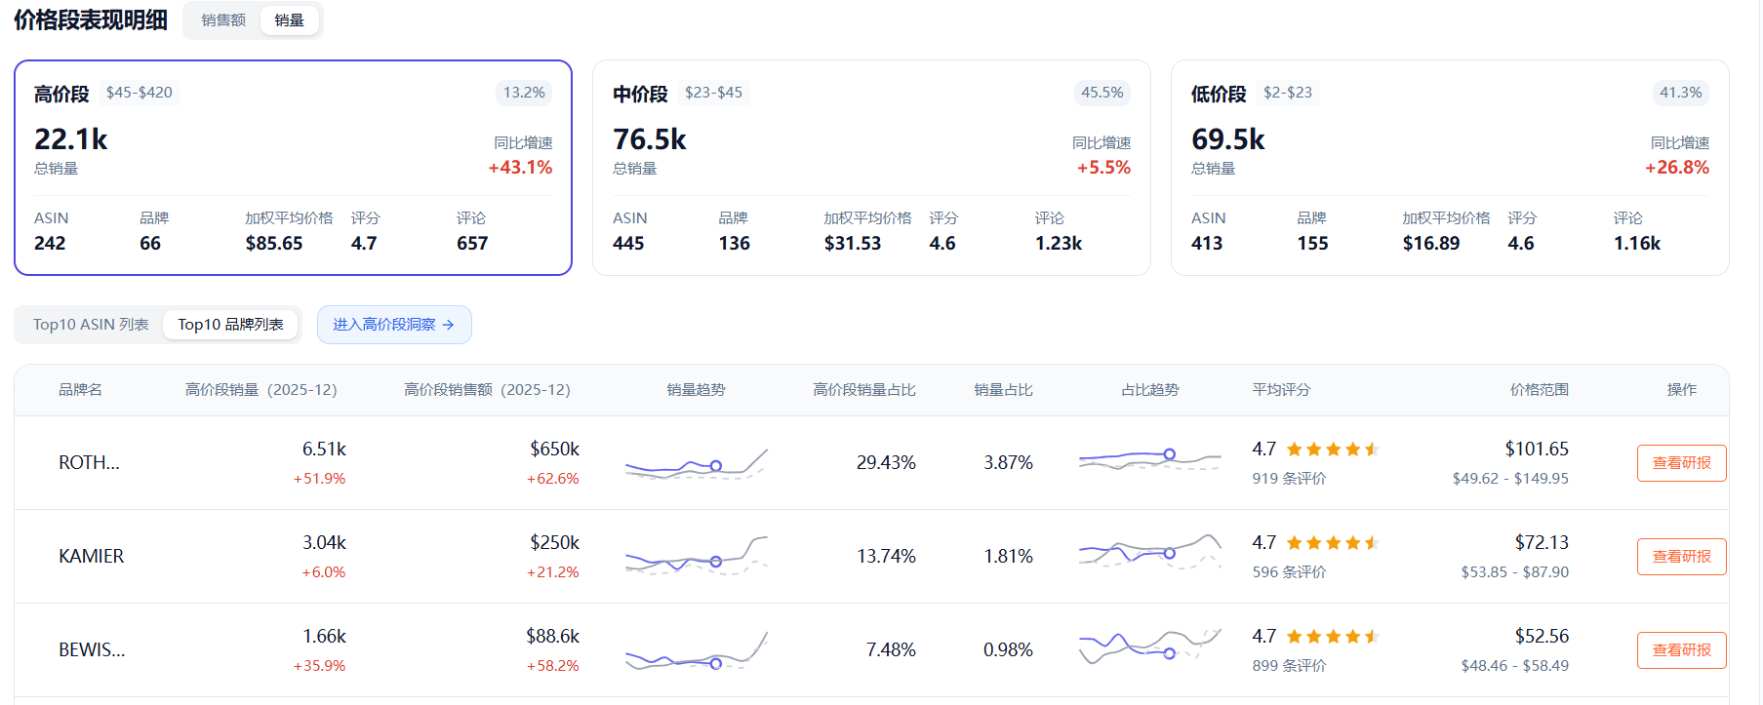
Task: Click the 进入高价段洞察 arrow link
Action: pos(394,325)
